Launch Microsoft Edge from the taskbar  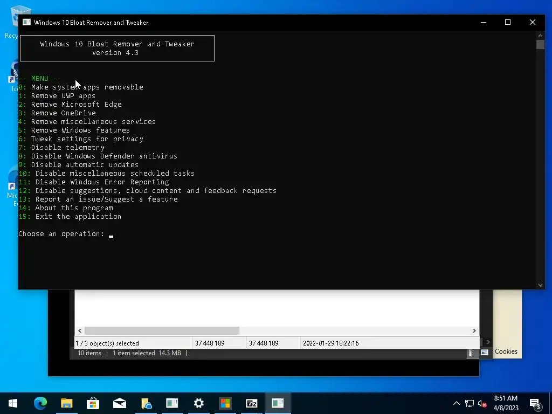tap(40, 403)
